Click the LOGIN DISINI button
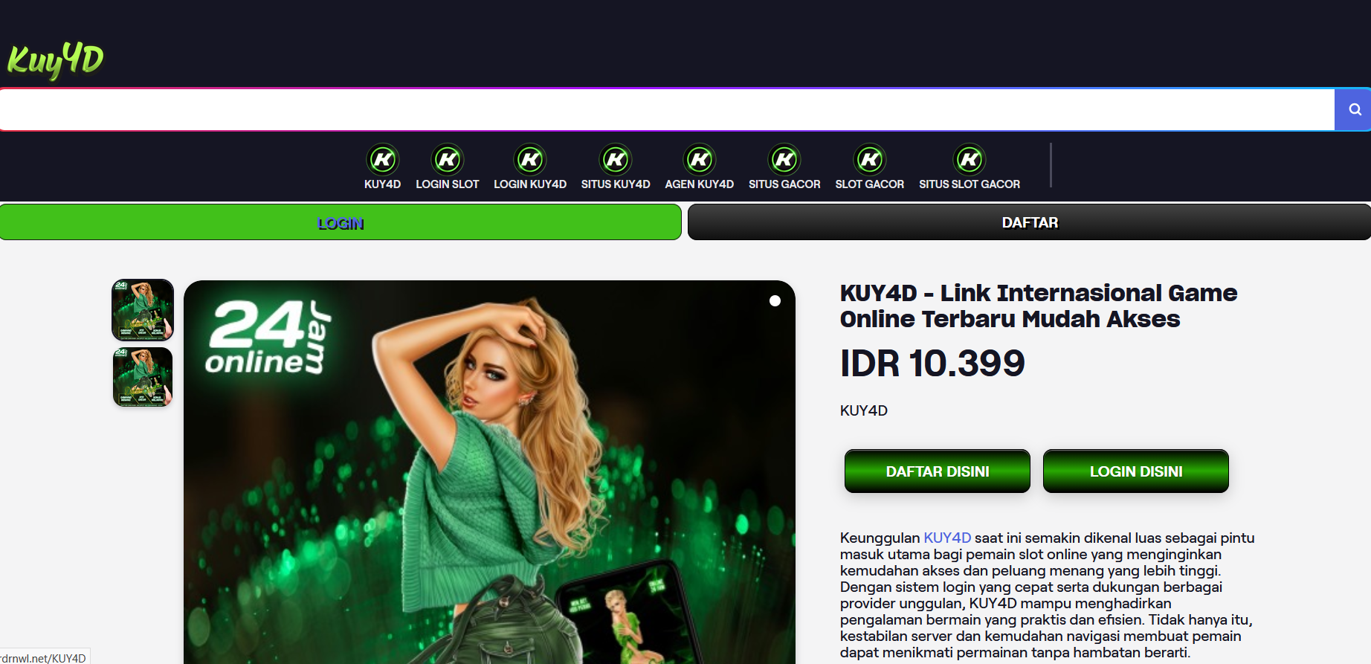1371x664 pixels. pyautogui.click(x=1136, y=471)
